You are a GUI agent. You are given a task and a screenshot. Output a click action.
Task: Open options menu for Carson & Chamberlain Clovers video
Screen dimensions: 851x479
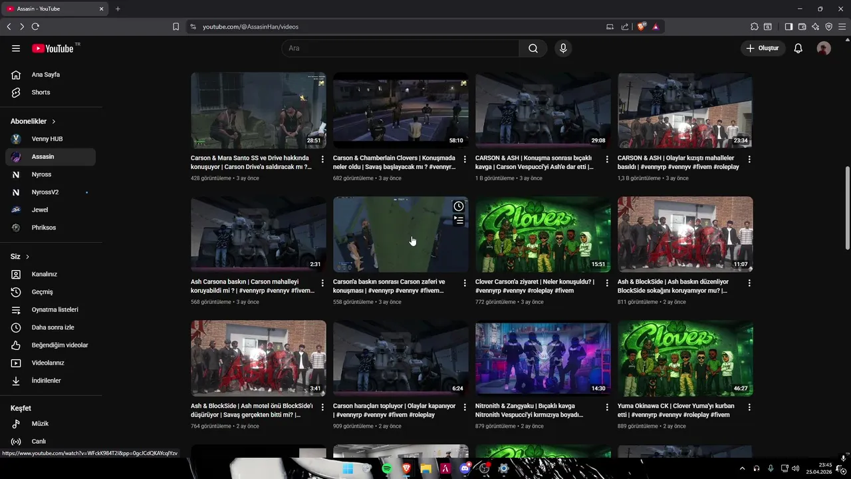pyautogui.click(x=465, y=160)
